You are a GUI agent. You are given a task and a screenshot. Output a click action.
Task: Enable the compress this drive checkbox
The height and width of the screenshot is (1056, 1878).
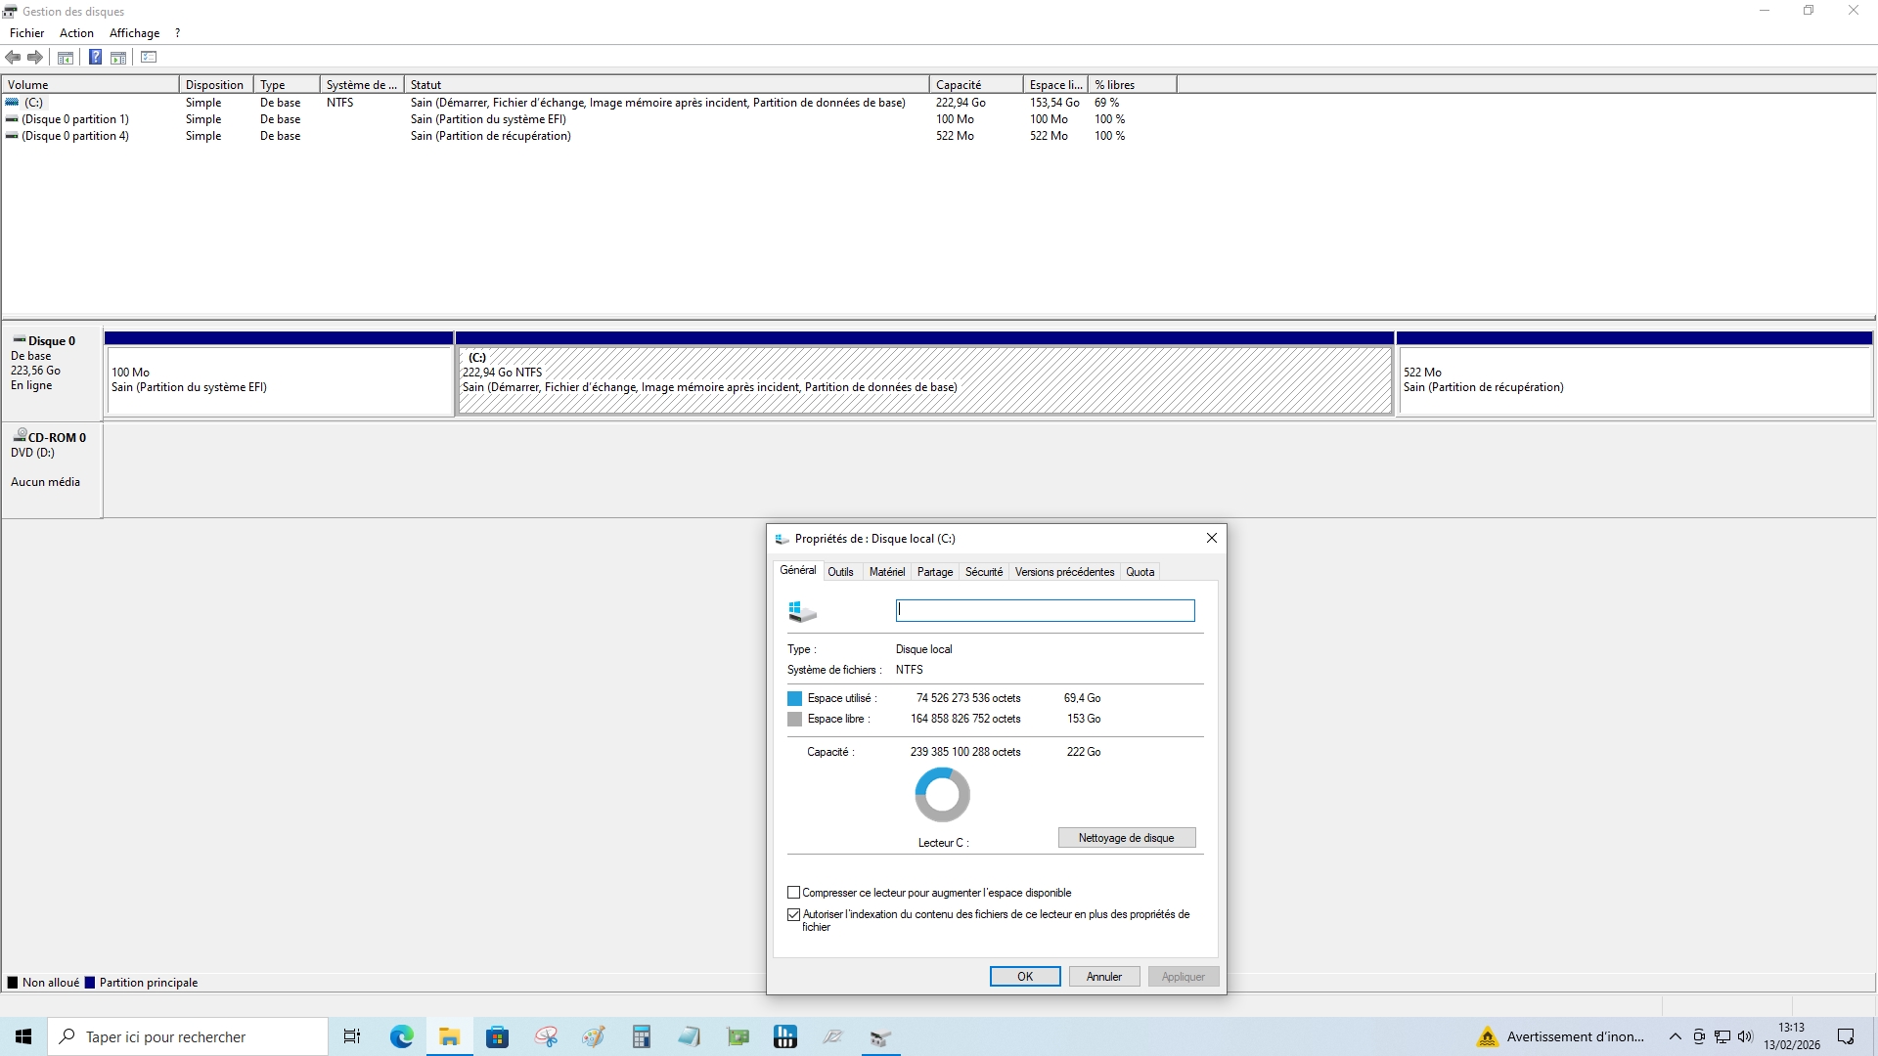click(794, 893)
